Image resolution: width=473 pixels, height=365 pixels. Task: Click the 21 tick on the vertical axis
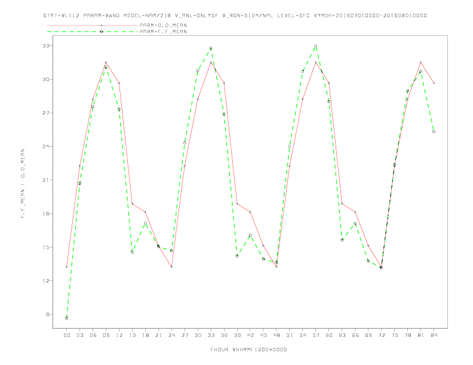click(x=46, y=180)
